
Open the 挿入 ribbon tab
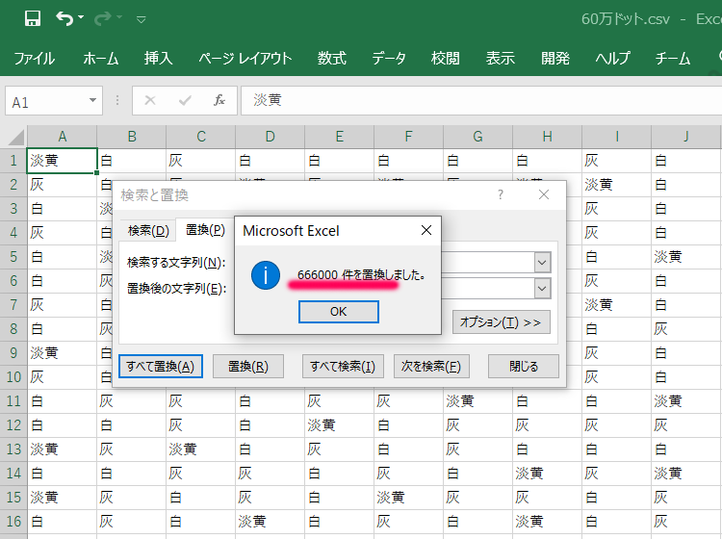158,59
